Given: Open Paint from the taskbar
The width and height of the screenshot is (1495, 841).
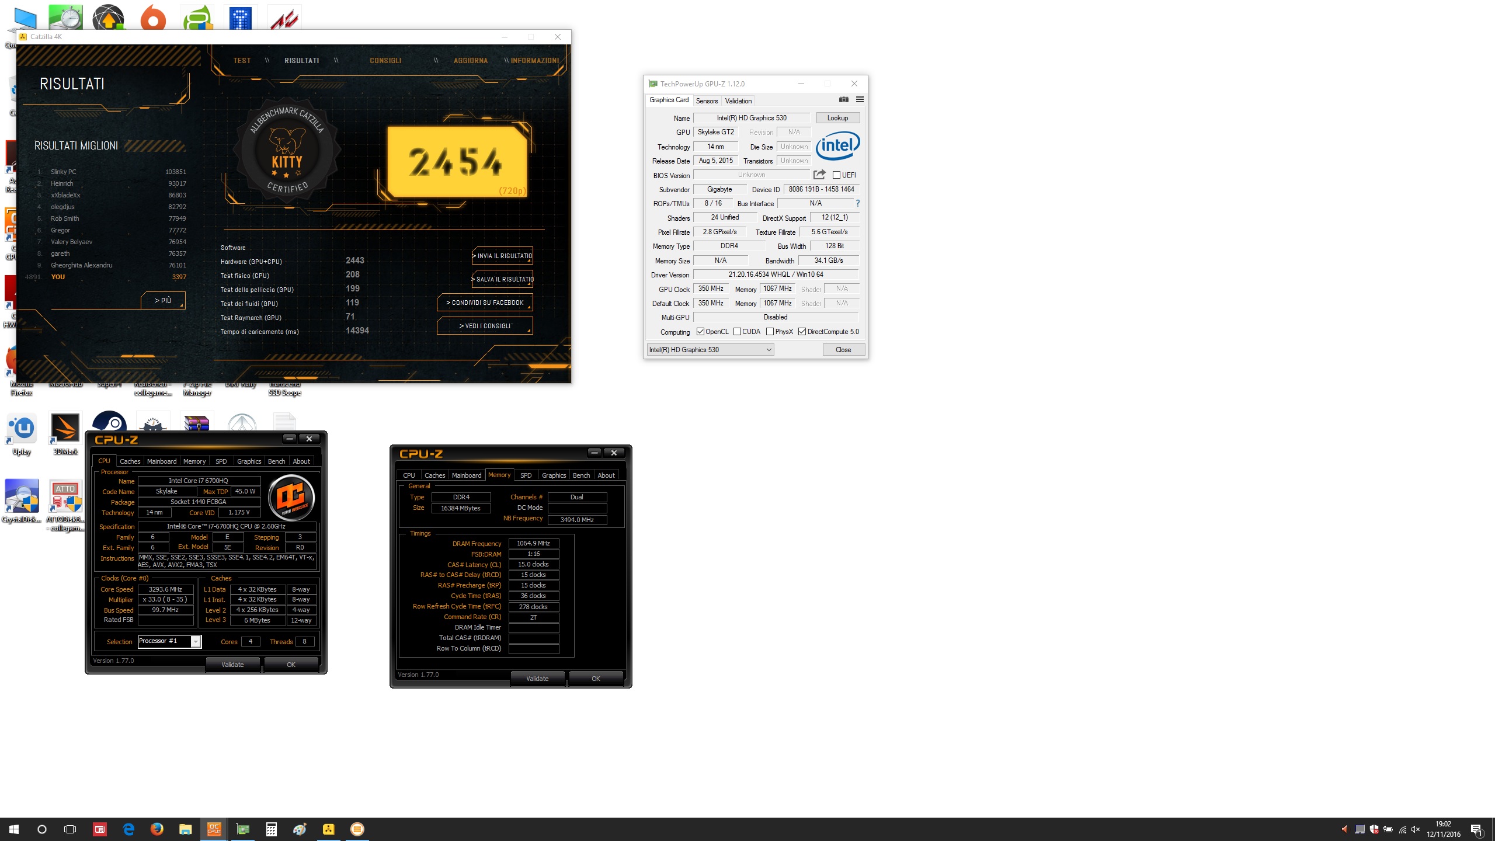Looking at the screenshot, I should click(x=300, y=829).
